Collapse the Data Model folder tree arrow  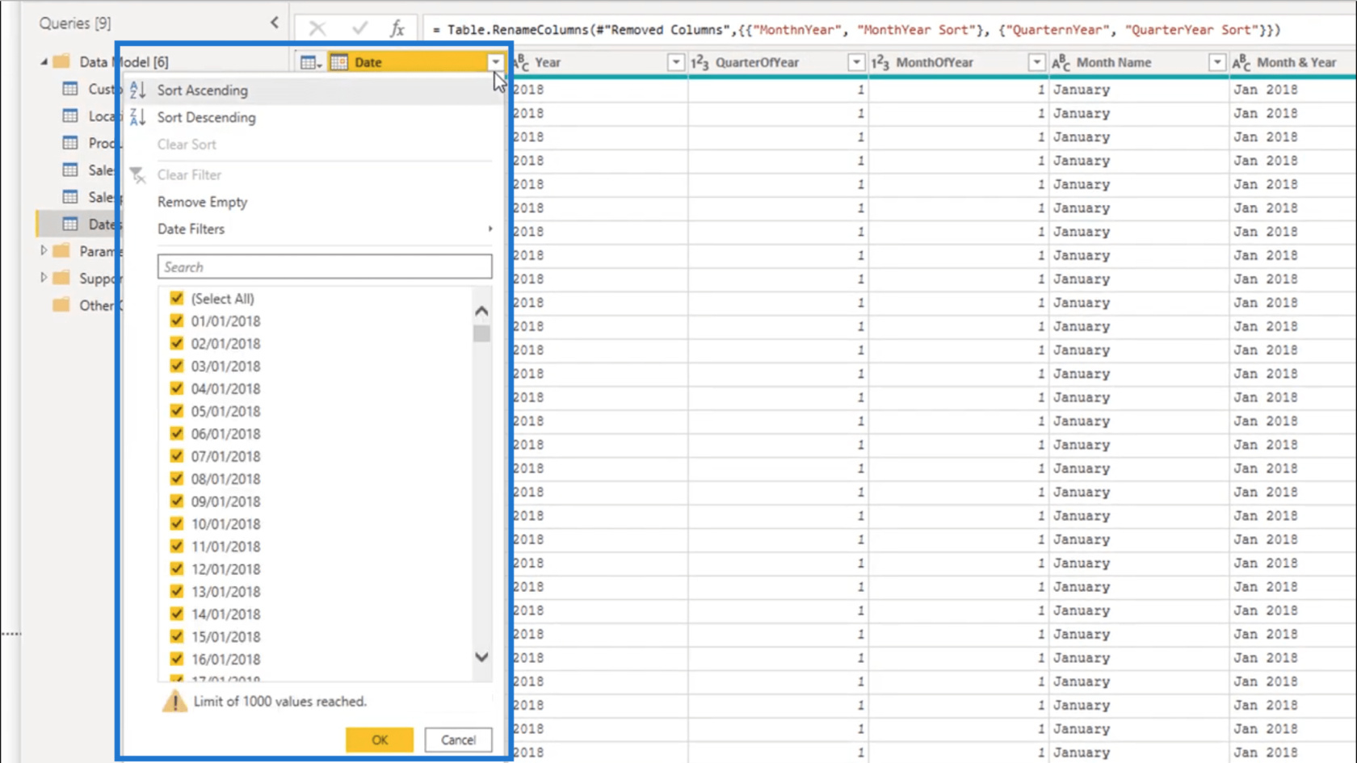pos(44,61)
